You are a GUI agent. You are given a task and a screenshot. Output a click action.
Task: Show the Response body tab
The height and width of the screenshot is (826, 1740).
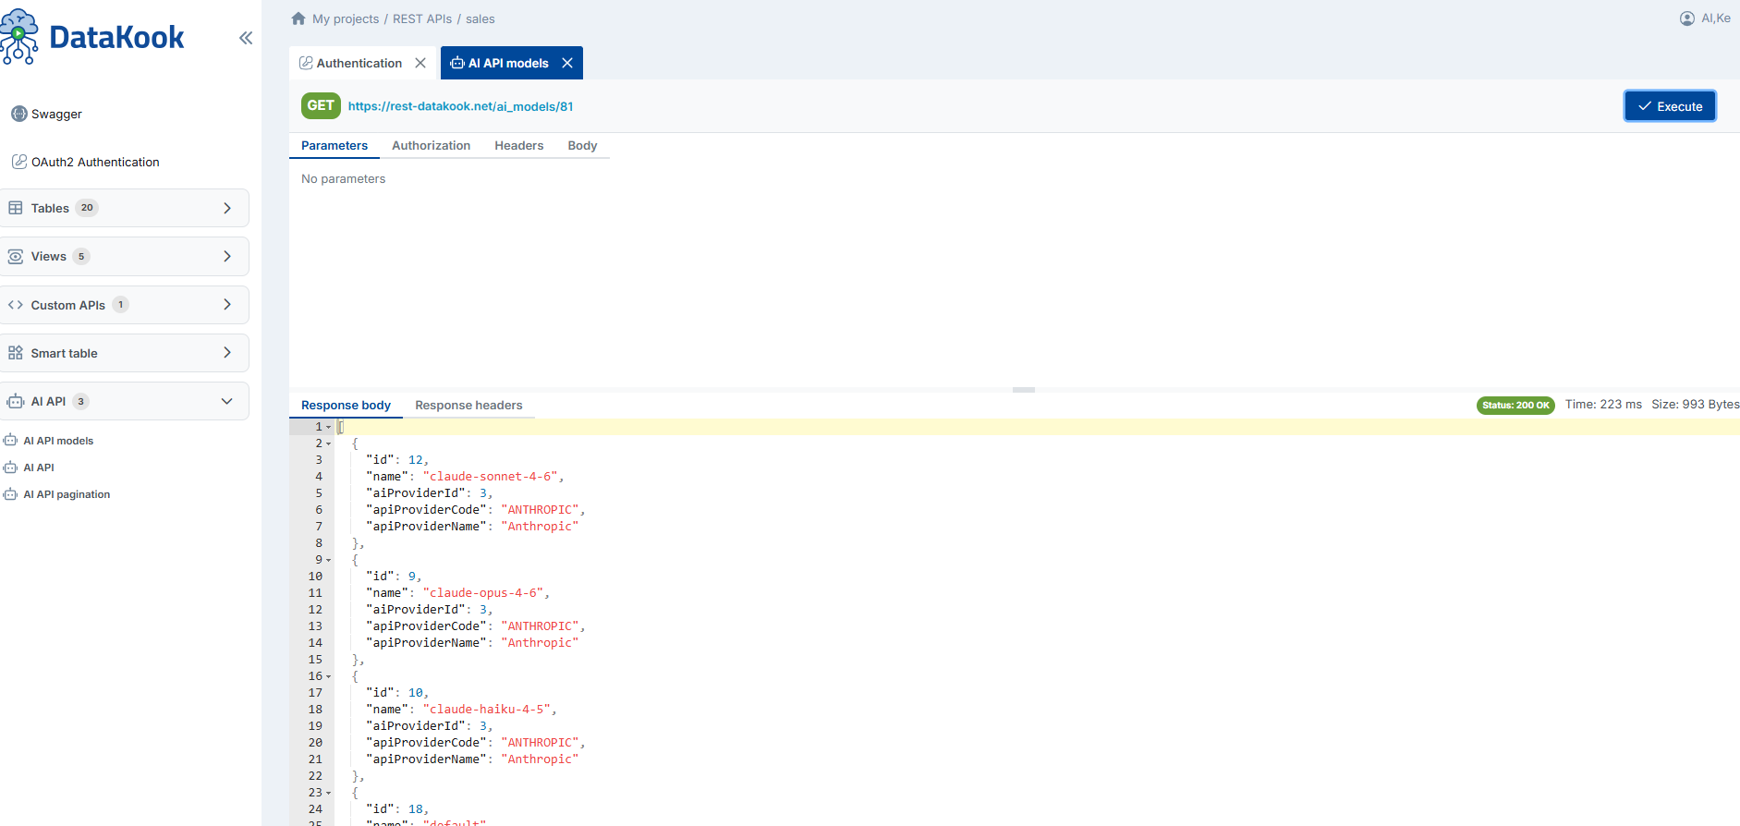click(346, 405)
